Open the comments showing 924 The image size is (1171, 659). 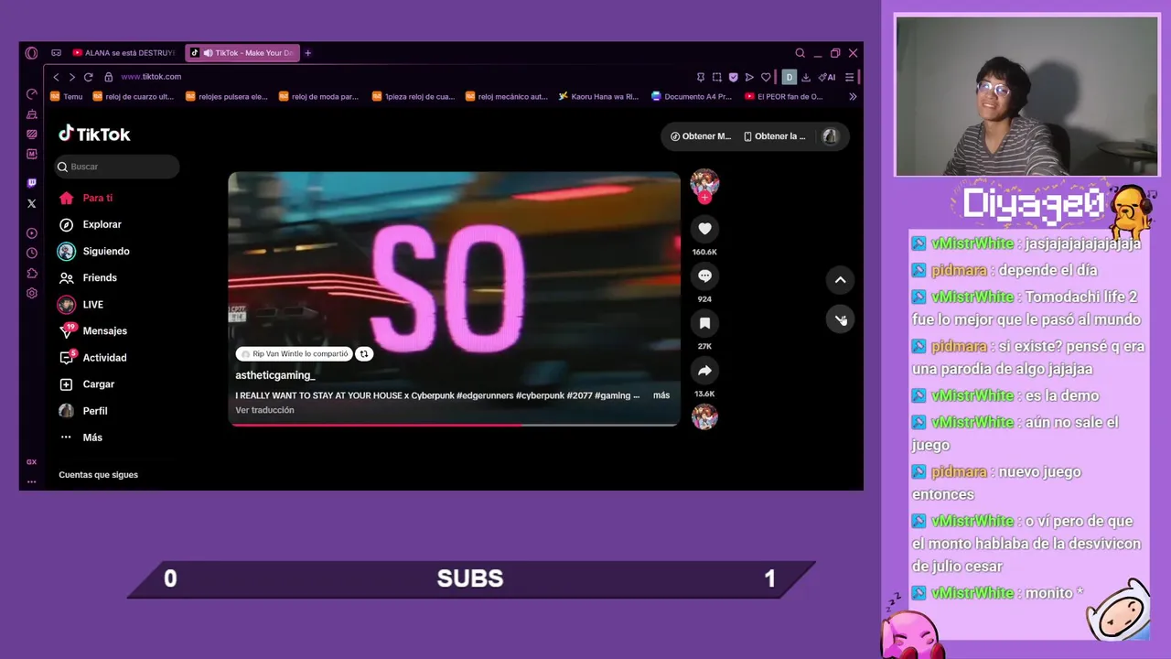pyautogui.click(x=704, y=275)
